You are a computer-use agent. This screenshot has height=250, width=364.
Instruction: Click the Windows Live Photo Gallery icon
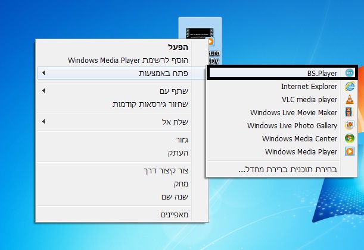pyautogui.click(x=349, y=126)
